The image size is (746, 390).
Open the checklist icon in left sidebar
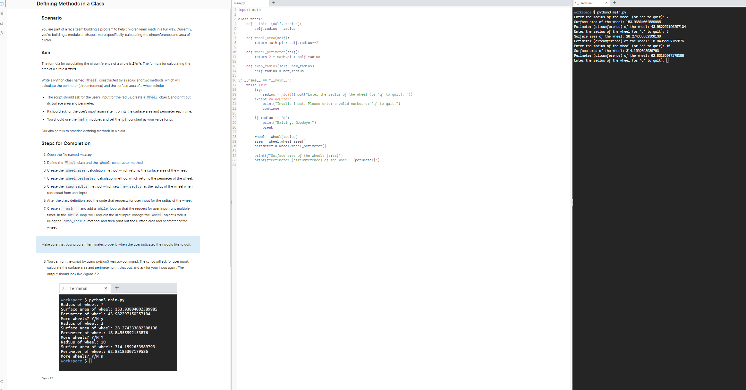(2, 13)
